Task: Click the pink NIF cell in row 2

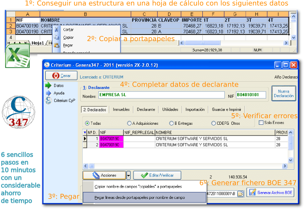Action: 111,145
